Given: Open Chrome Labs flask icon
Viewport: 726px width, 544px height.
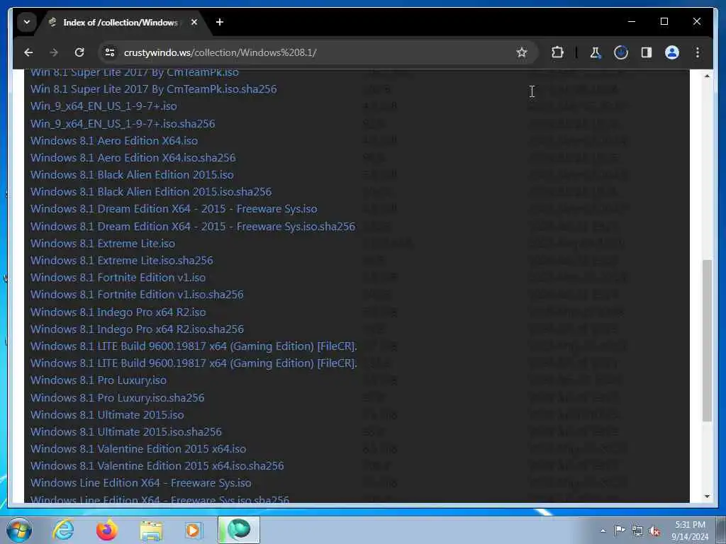Looking at the screenshot, I should pyautogui.click(x=596, y=52).
